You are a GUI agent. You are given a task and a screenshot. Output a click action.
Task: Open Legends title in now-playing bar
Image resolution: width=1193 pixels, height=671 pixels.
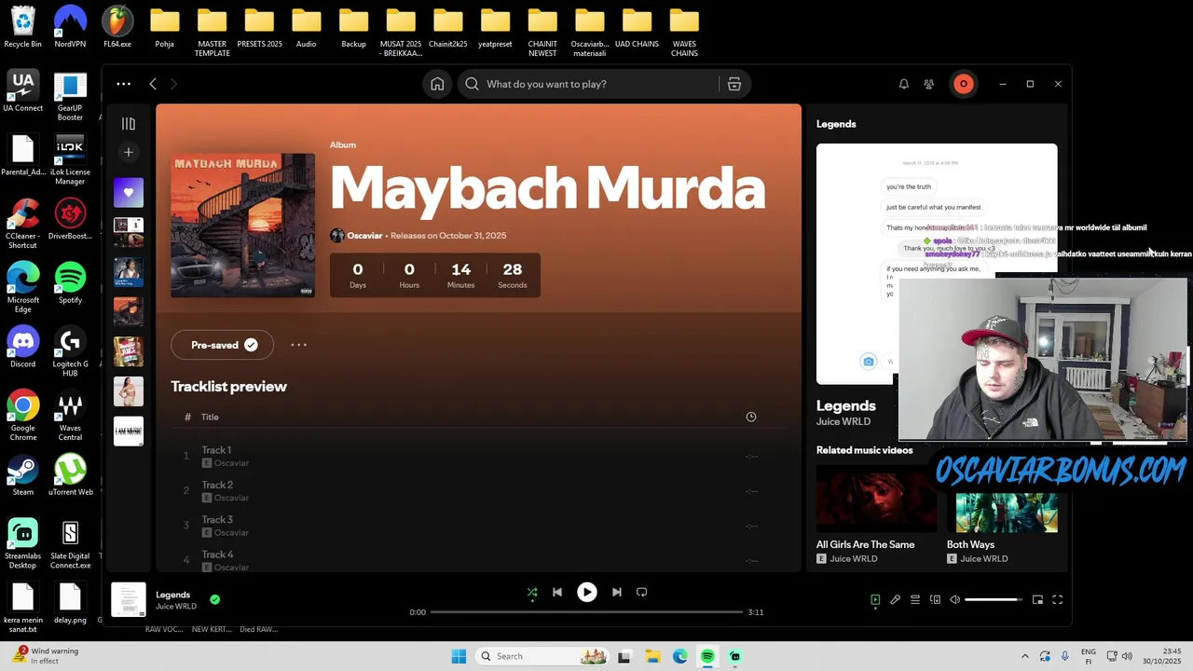172,595
